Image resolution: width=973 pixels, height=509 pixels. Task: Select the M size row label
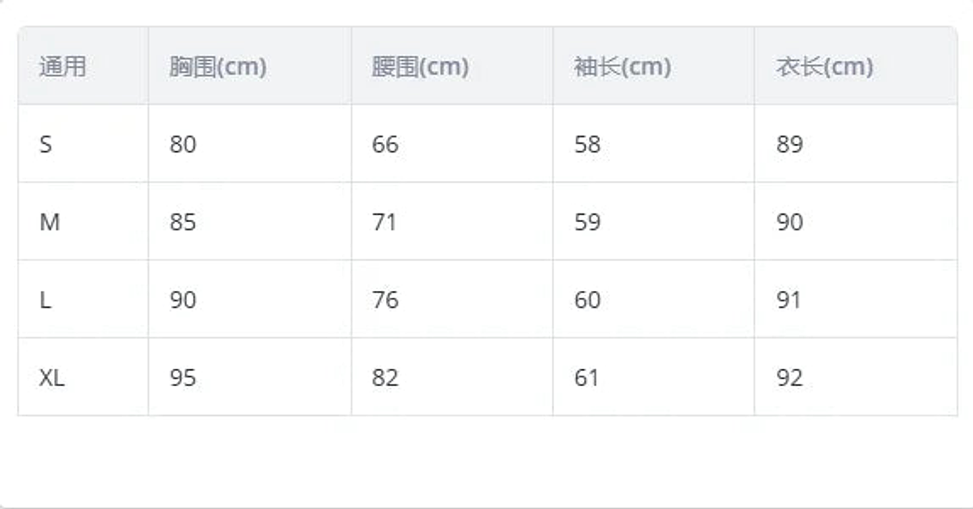[49, 222]
